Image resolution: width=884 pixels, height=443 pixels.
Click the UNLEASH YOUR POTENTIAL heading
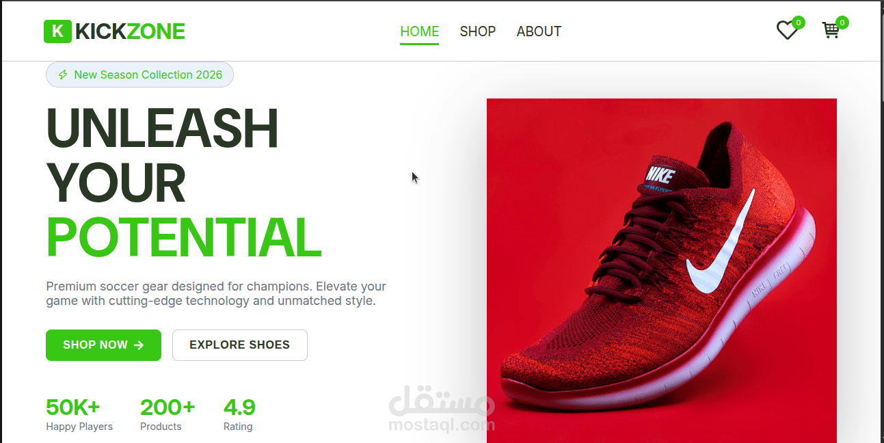tap(184, 183)
